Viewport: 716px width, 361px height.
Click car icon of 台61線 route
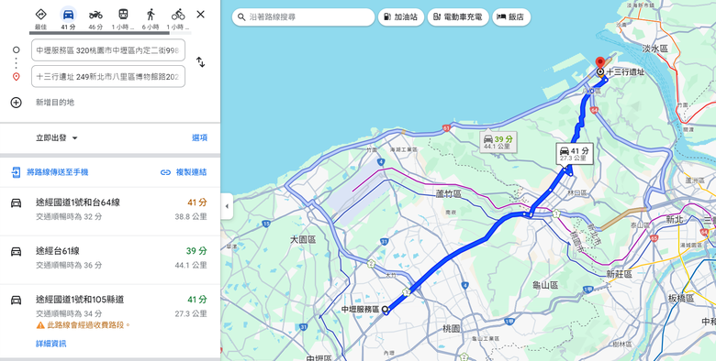click(16, 251)
